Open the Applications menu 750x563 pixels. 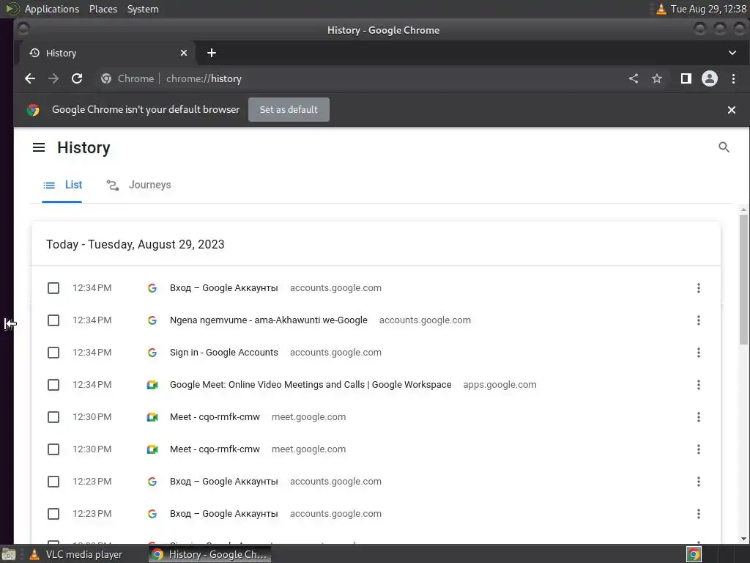click(52, 9)
